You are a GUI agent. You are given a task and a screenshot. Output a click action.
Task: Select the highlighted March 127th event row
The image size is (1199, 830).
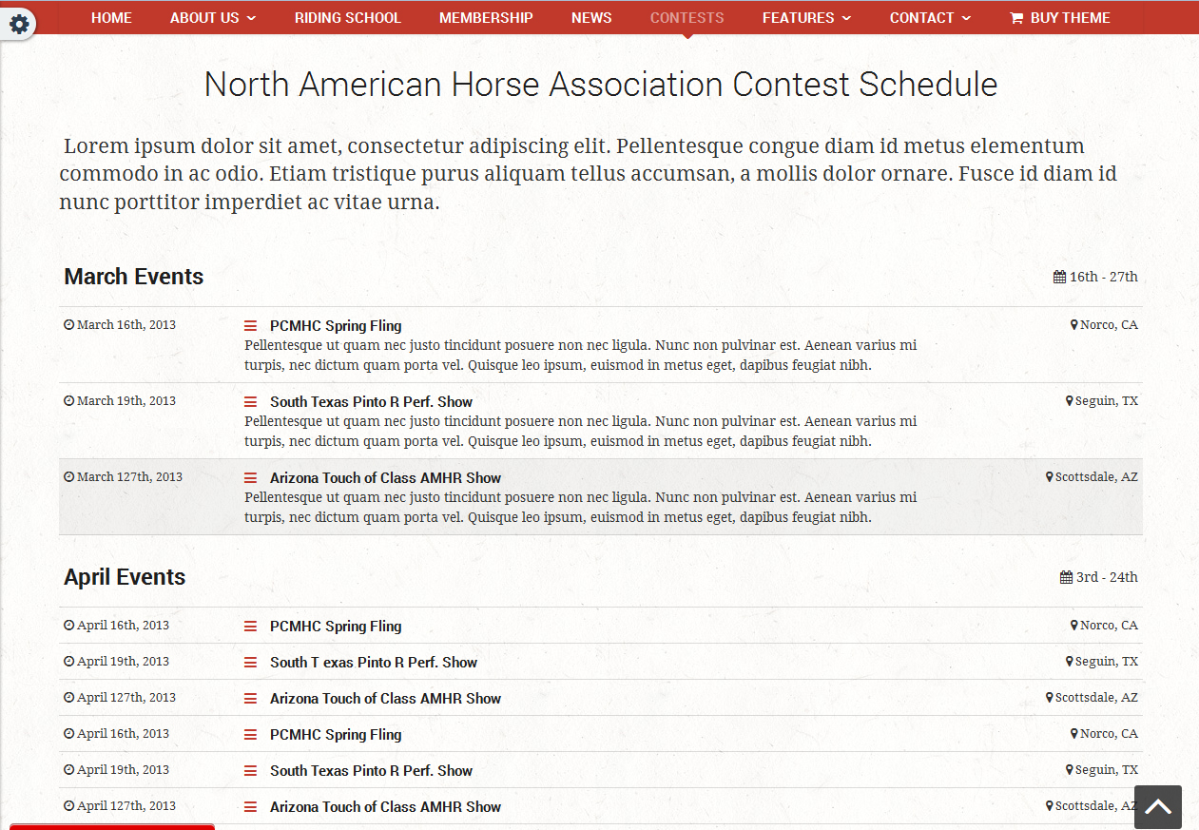pos(599,496)
